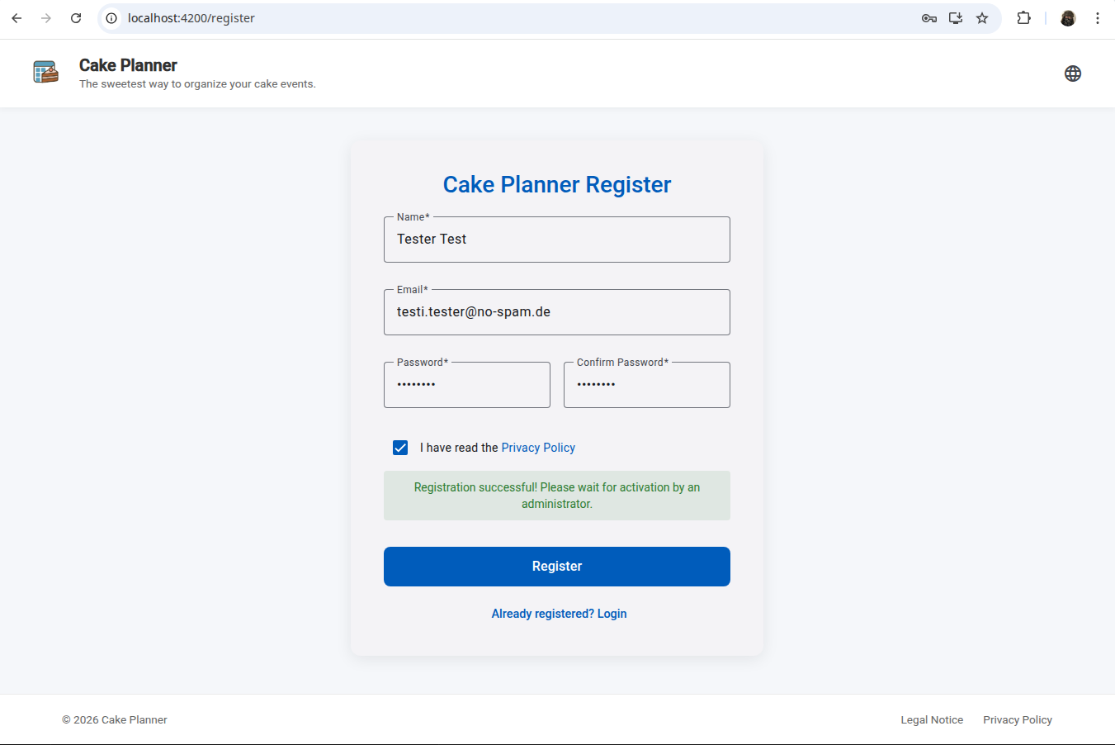Open the browser three-dot menu
1115x745 pixels.
[x=1098, y=17]
